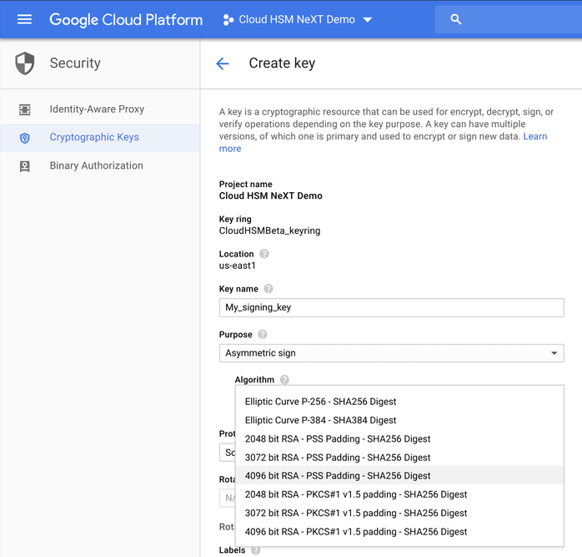Click the CloudHSMBeta_keyring text

coord(269,230)
